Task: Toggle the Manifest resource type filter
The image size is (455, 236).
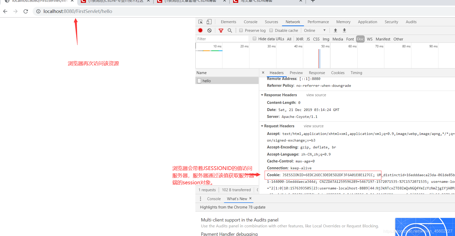Action: click(x=383, y=39)
